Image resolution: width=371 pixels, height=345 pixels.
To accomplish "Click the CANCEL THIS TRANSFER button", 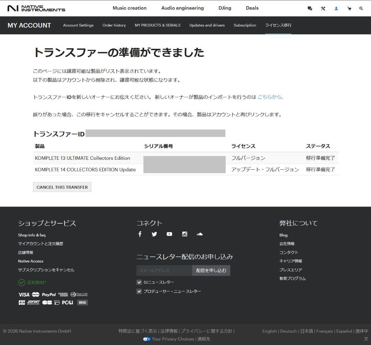I will click(x=62, y=187).
